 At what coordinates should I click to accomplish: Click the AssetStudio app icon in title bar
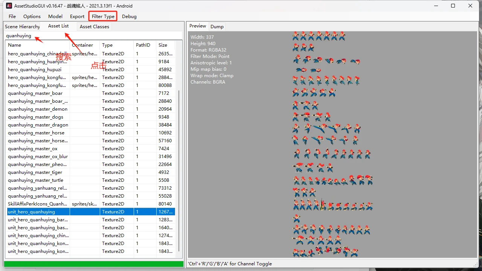[x=9, y=6]
